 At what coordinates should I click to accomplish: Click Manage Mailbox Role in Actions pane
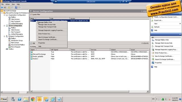162,40
